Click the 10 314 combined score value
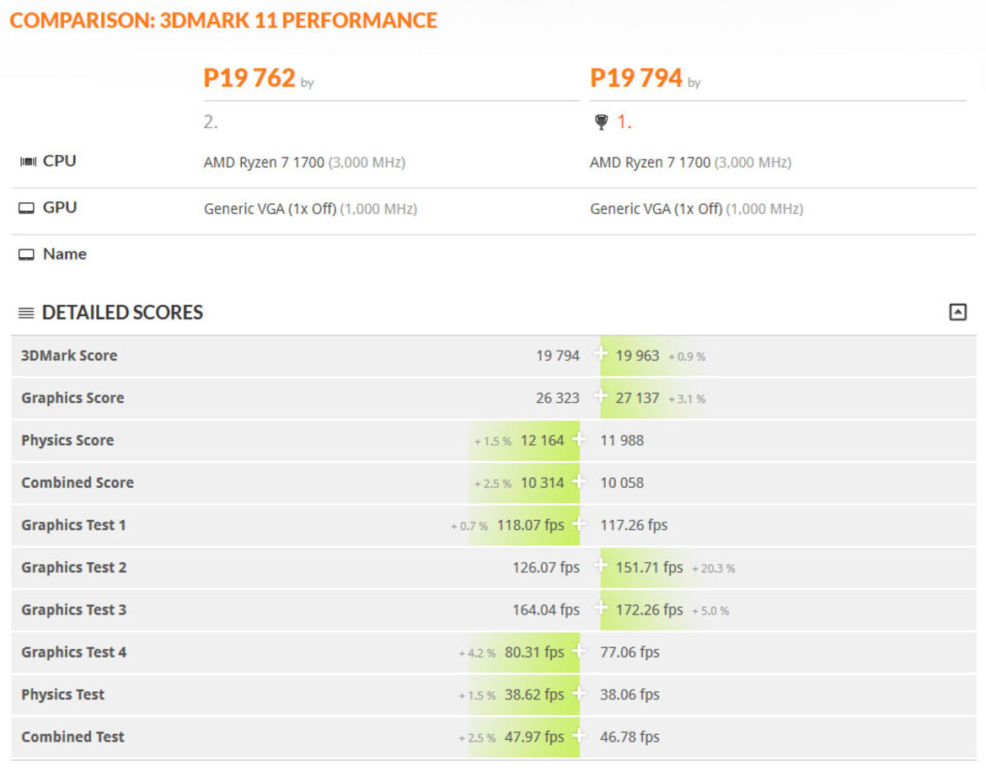 pos(542,483)
